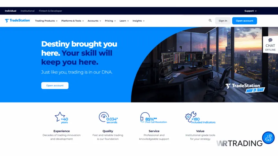Open the search magnifier icon
Viewport: 278px width, 156px height.
coord(210,21)
